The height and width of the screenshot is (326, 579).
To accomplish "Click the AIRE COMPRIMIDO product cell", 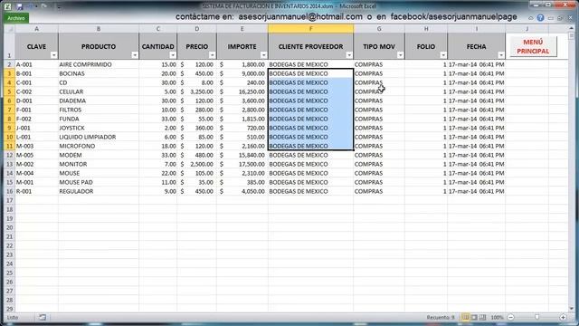I will tap(99, 64).
